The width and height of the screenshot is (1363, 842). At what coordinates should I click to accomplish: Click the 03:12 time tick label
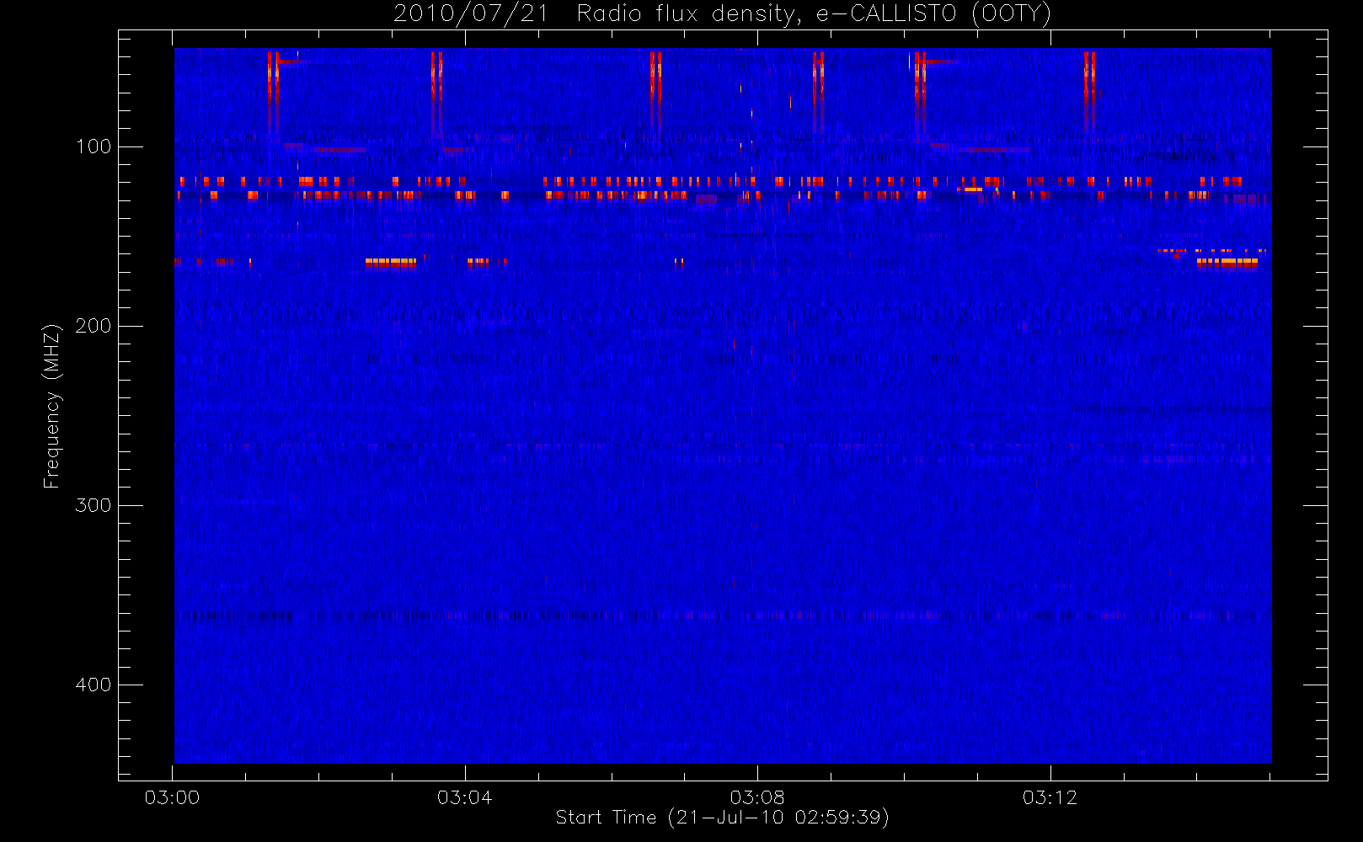tap(1050, 797)
